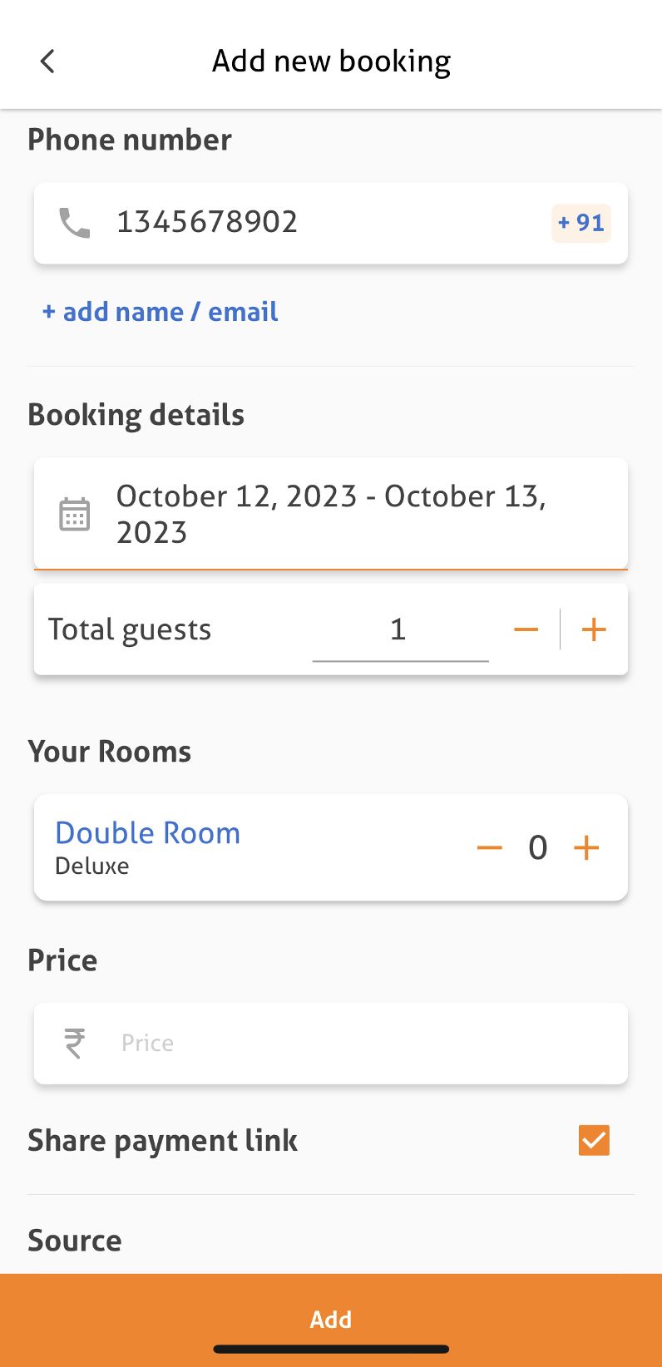Viewport: 662px width, 1367px height.
Task: Click the Add new booking title
Action: click(331, 62)
